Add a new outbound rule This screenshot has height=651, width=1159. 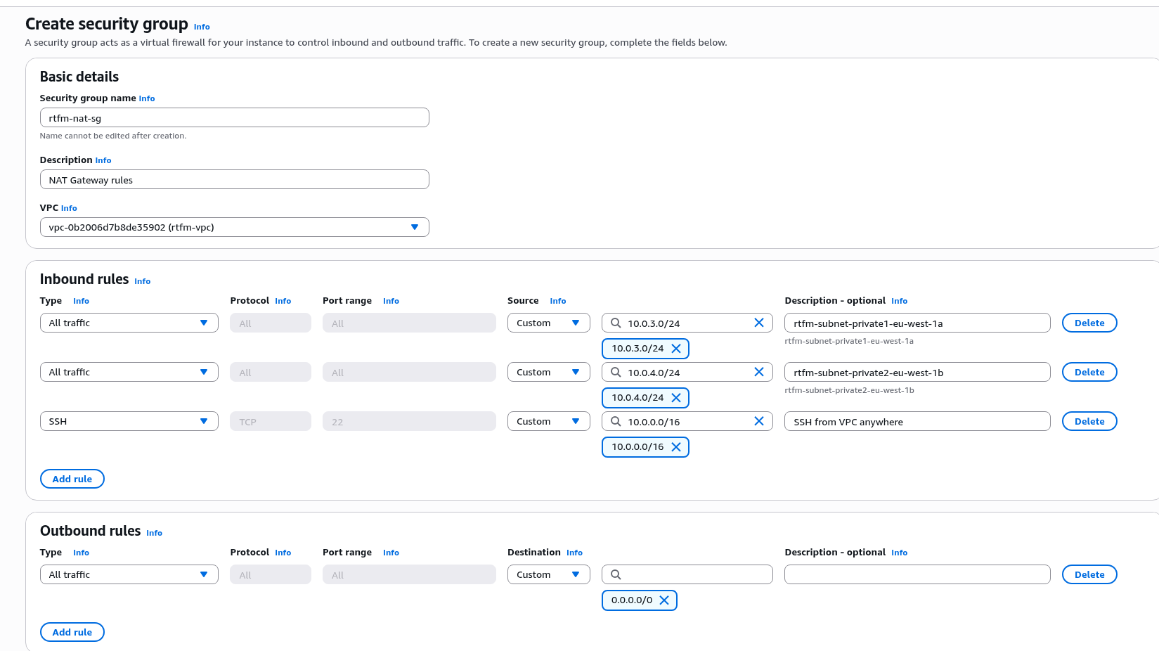click(x=72, y=633)
